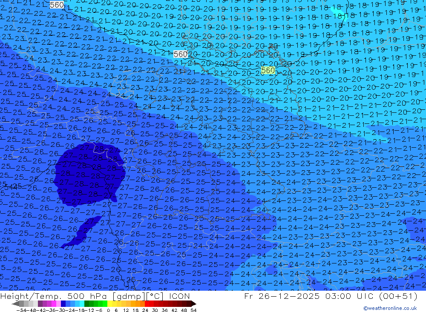Image resolution: width=426 pixels, height=312 pixels.
Task: Click the cyan legend swatch above -18
Action: click(82, 303)
